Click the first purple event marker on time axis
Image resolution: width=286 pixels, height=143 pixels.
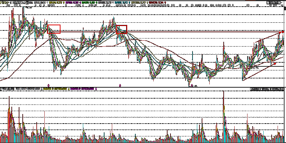[x=48, y=85]
